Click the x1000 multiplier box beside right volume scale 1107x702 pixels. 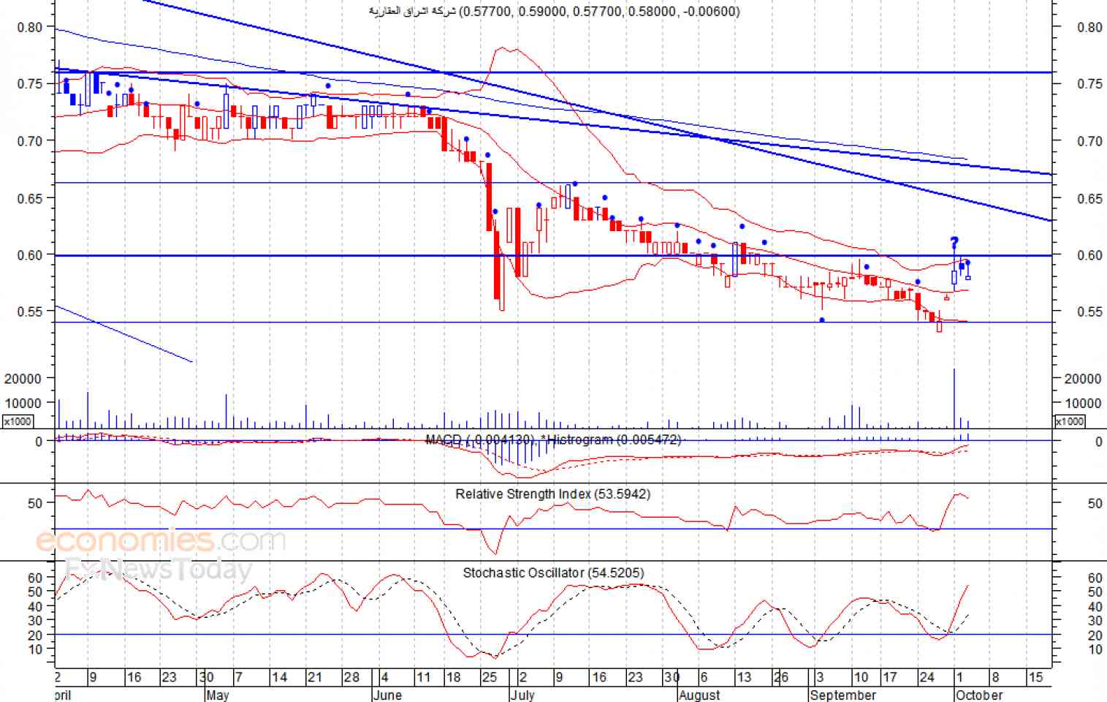(x=1070, y=421)
